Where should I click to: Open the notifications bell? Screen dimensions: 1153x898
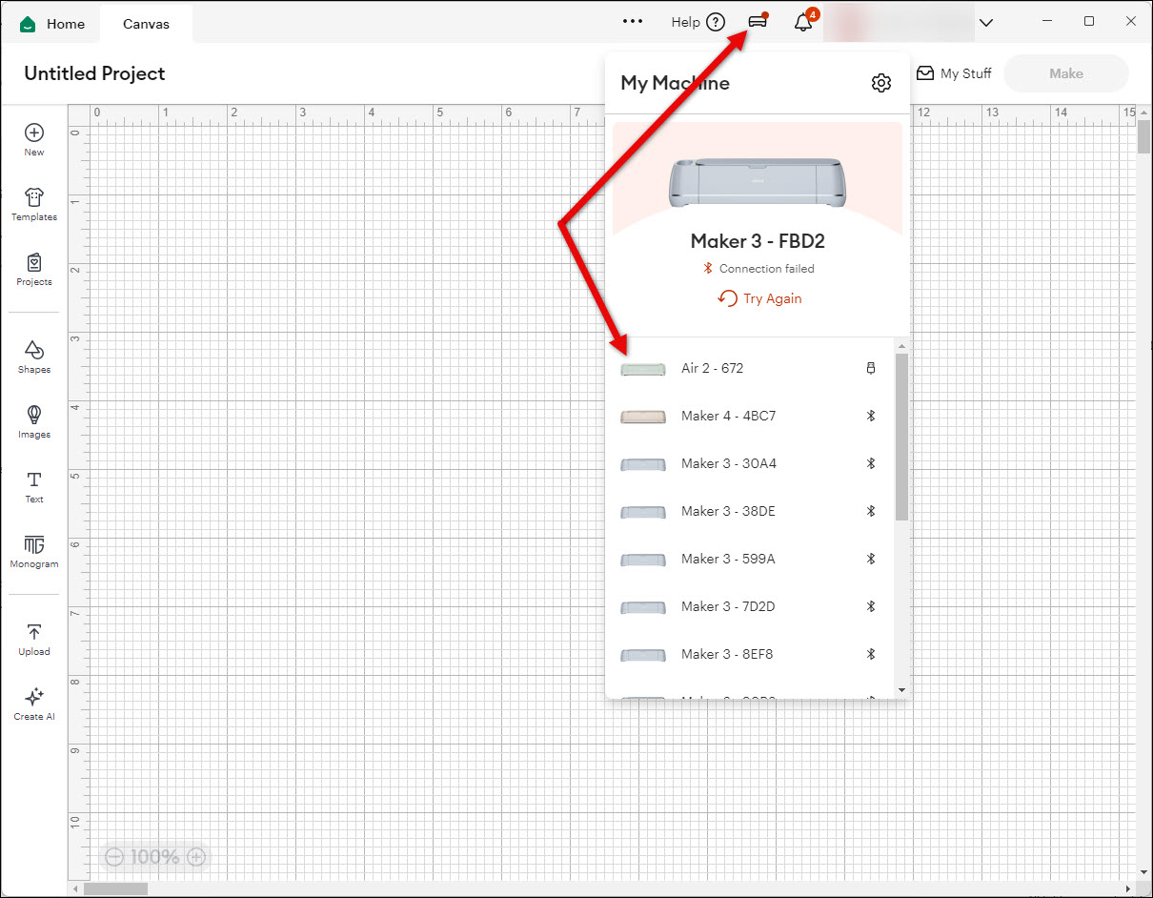point(800,21)
